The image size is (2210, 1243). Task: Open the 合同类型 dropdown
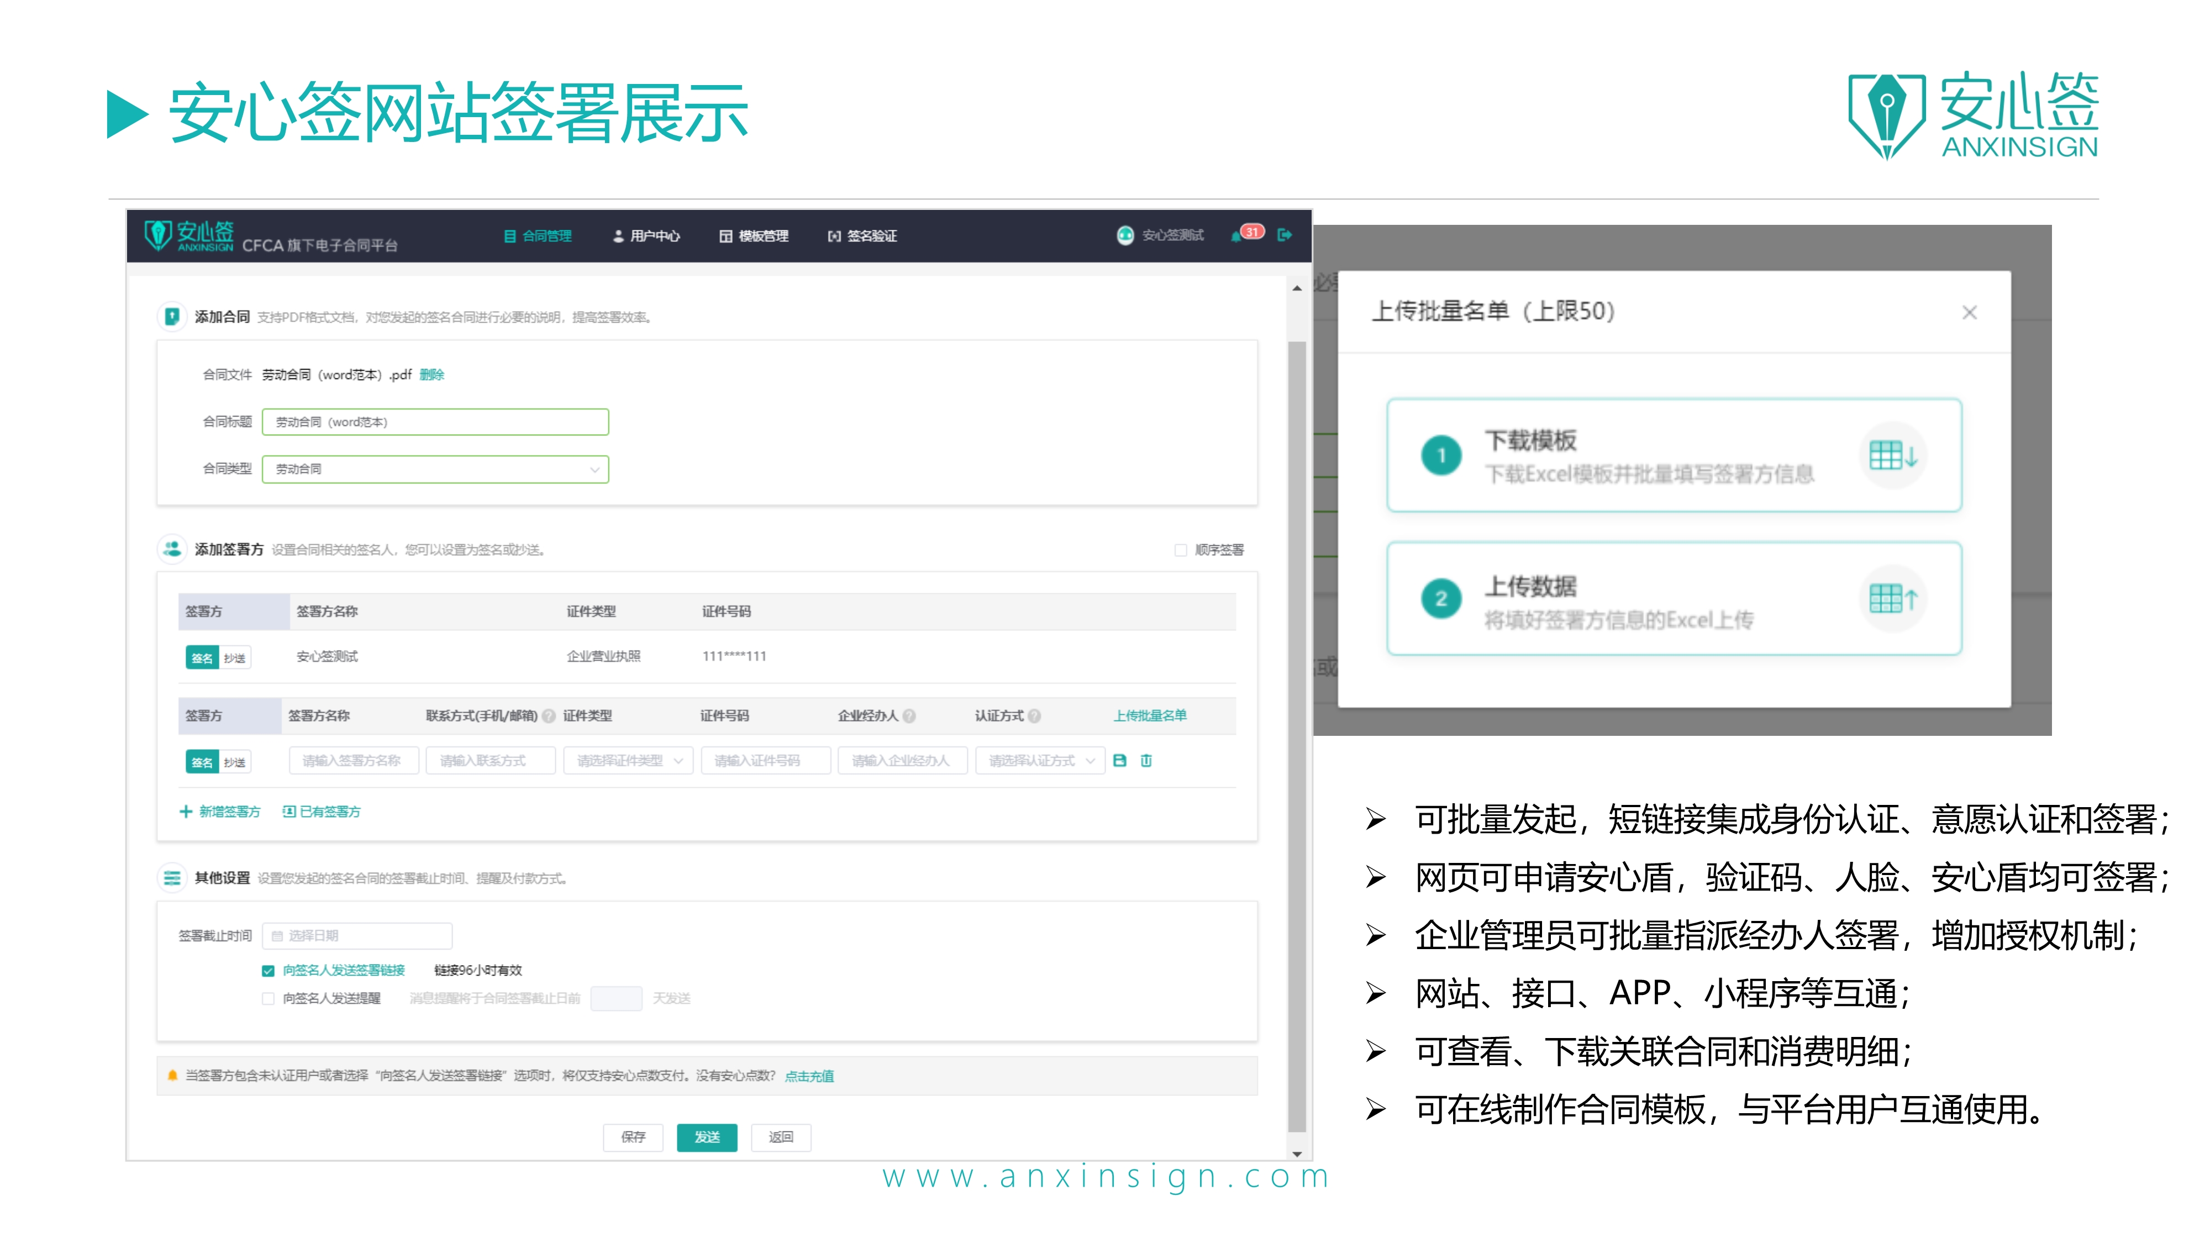435,469
